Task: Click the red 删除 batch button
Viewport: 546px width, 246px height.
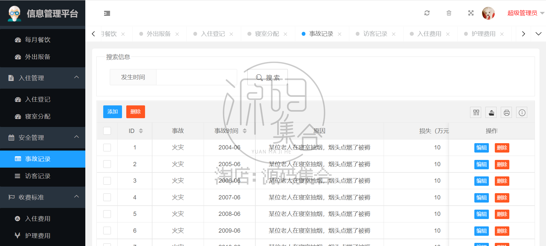Action: pos(136,112)
